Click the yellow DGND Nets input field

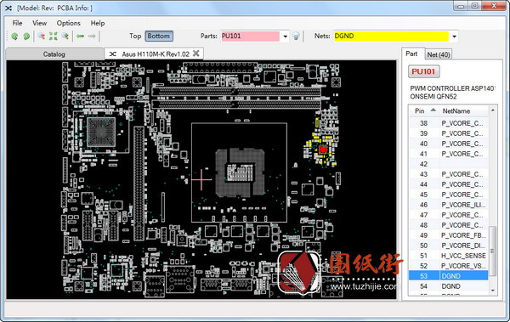(391, 36)
